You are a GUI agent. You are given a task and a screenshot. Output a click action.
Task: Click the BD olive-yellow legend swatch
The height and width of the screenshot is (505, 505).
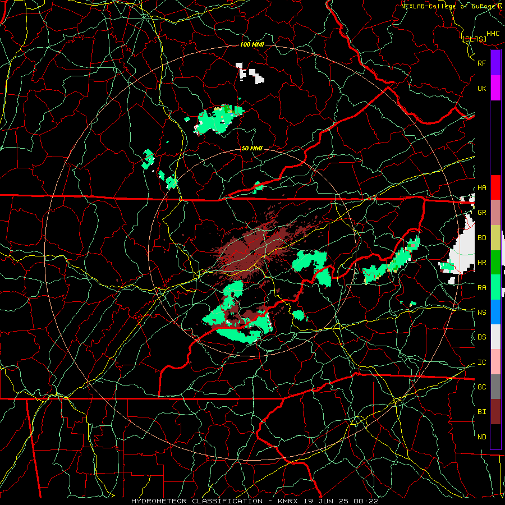[x=495, y=237]
